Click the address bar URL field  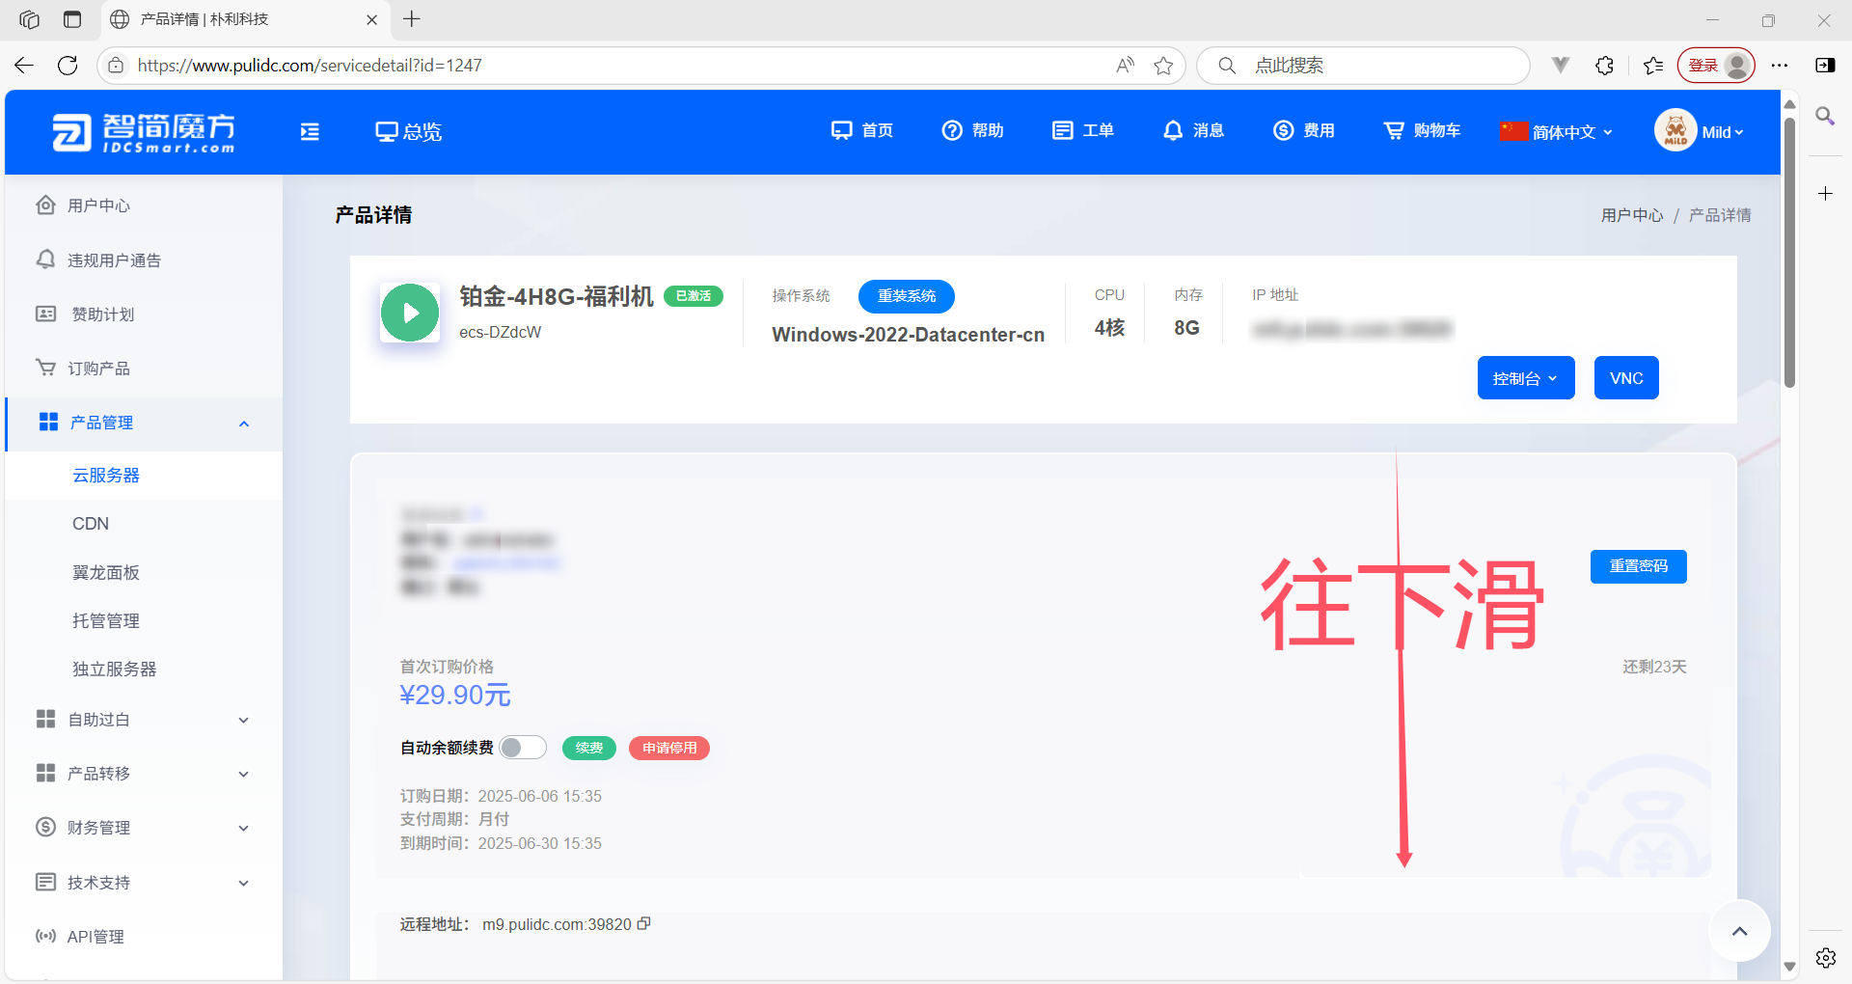(x=617, y=66)
